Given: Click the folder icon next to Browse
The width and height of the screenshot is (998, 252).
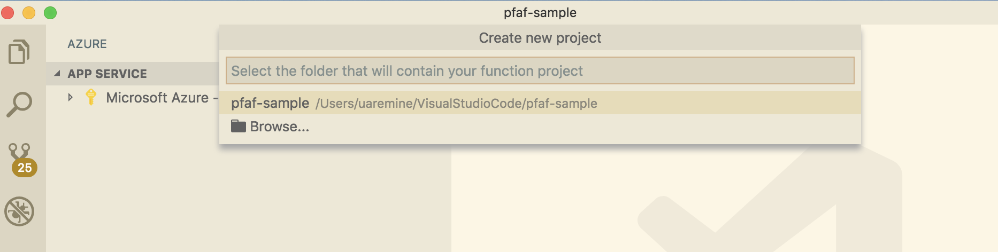Looking at the screenshot, I should click(x=238, y=127).
